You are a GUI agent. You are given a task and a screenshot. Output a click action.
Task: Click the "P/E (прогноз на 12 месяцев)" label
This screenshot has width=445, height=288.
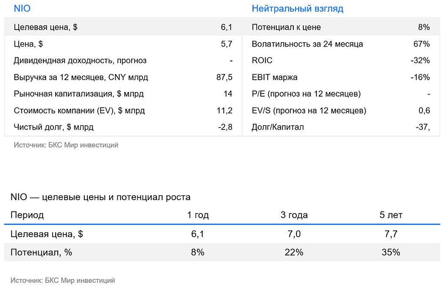[306, 94]
